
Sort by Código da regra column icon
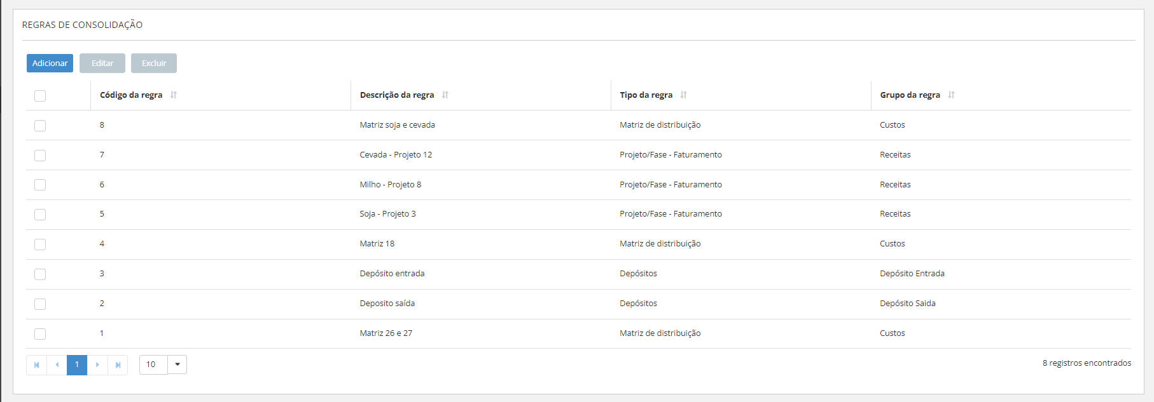[x=174, y=95]
